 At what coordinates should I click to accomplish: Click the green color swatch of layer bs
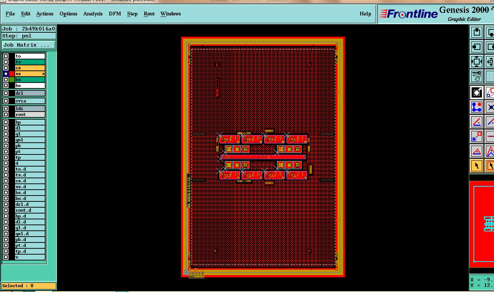[x=12, y=80]
